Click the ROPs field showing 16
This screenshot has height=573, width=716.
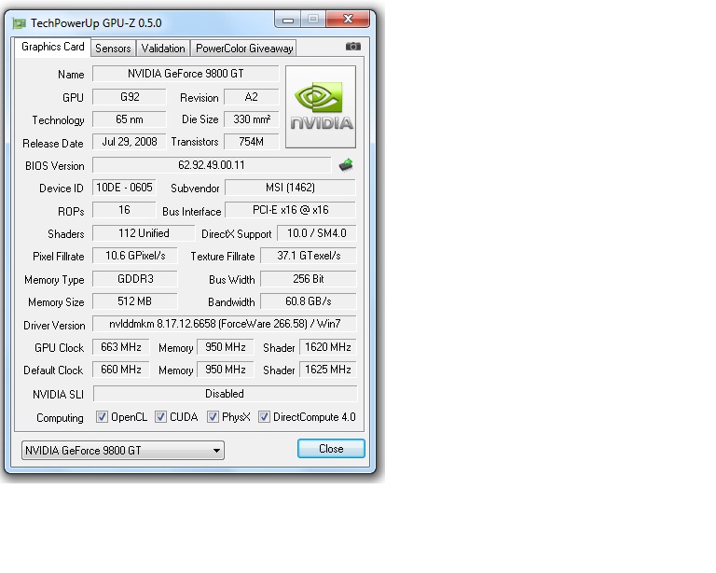(x=124, y=210)
